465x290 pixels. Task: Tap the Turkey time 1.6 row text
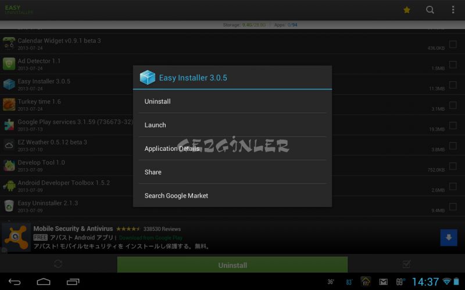click(x=39, y=101)
